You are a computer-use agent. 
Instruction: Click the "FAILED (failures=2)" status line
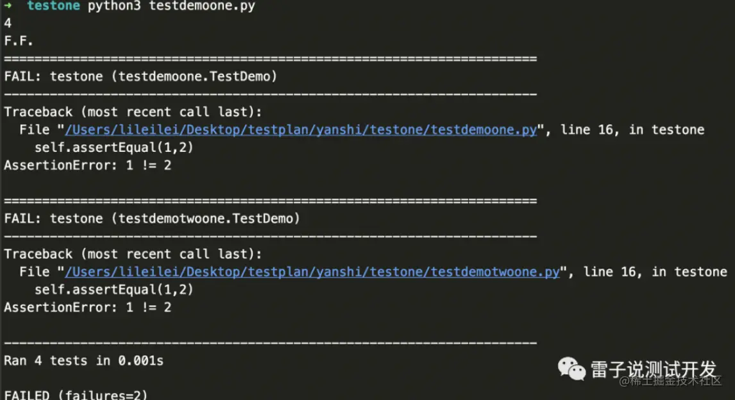(x=76, y=394)
